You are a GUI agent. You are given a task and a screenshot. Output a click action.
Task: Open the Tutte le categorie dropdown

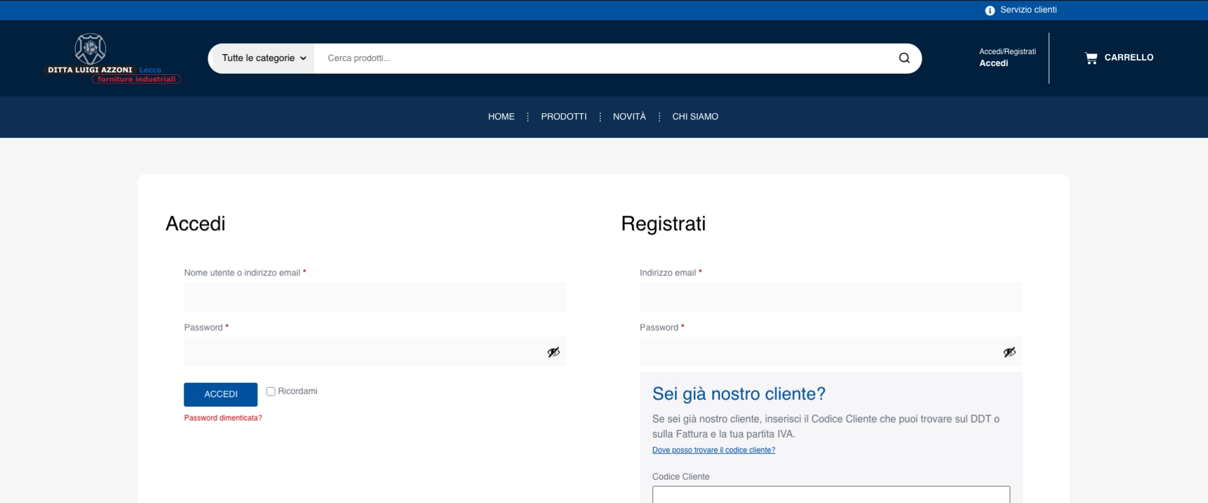coord(264,58)
